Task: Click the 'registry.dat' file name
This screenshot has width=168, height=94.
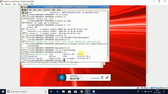Action: pos(55,58)
